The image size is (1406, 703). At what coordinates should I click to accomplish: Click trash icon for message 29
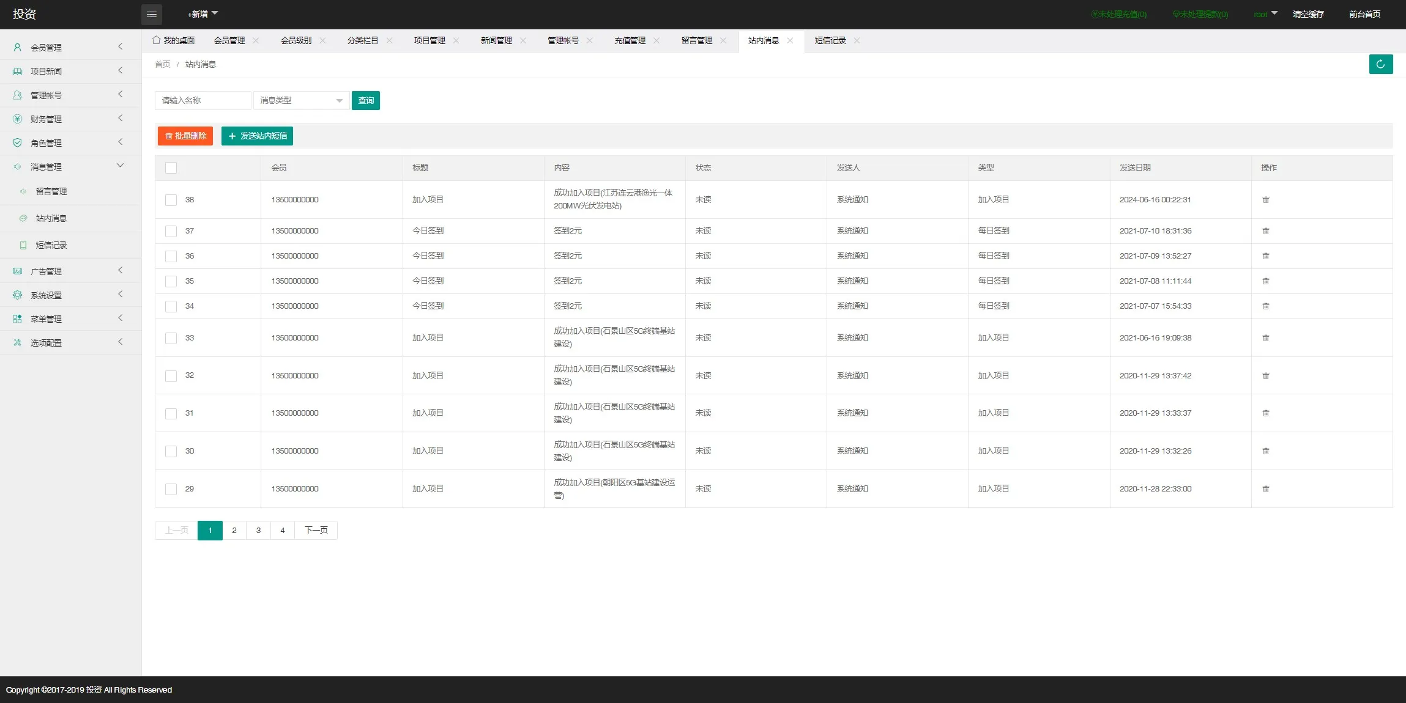click(1266, 489)
